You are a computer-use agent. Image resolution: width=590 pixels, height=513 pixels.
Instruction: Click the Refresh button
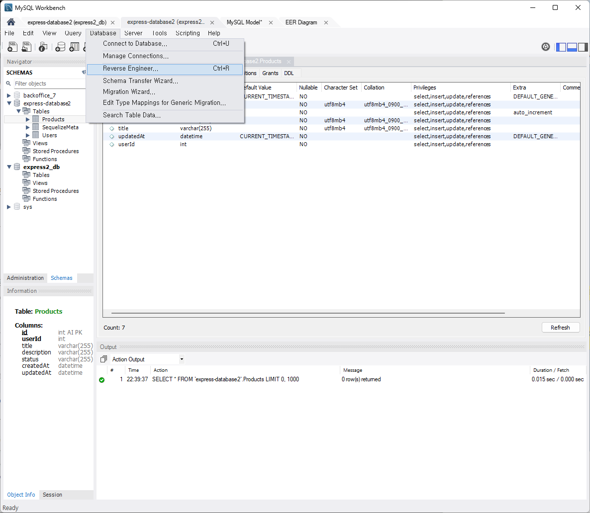pyautogui.click(x=560, y=328)
